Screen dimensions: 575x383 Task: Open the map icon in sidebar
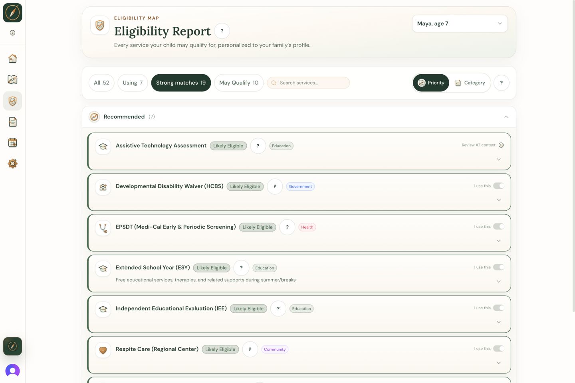point(12,79)
